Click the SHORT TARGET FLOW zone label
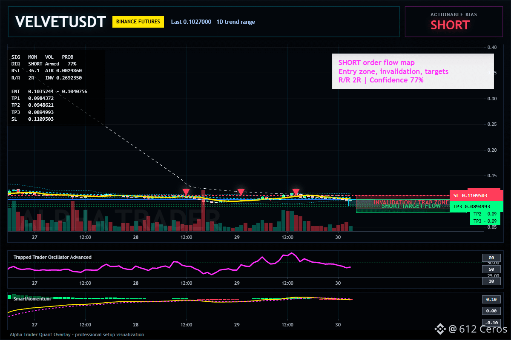The width and height of the screenshot is (511, 340). tap(411, 206)
